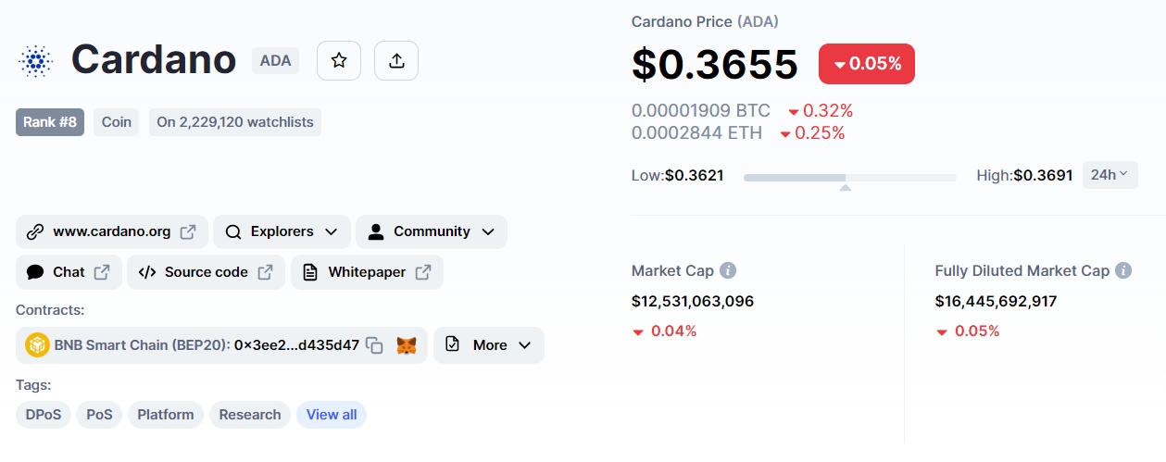Open the Community dropdown menu
The image size is (1166, 462).
[x=432, y=231]
